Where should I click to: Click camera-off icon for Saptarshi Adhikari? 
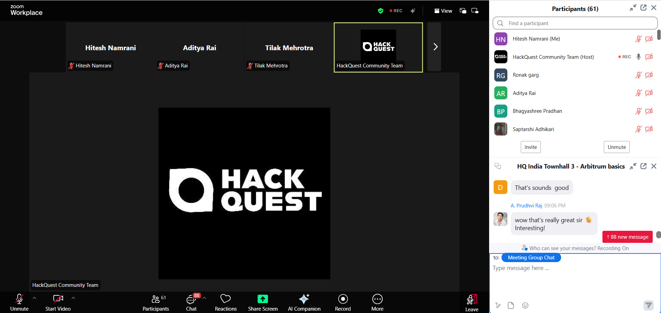649,129
